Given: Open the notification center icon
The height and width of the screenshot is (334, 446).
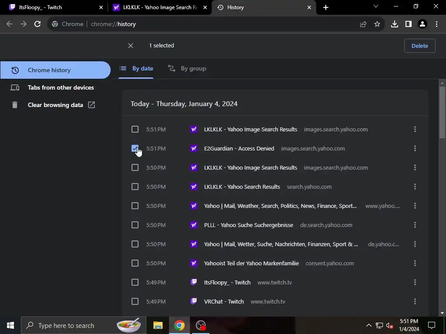Looking at the screenshot, I should click(432, 325).
